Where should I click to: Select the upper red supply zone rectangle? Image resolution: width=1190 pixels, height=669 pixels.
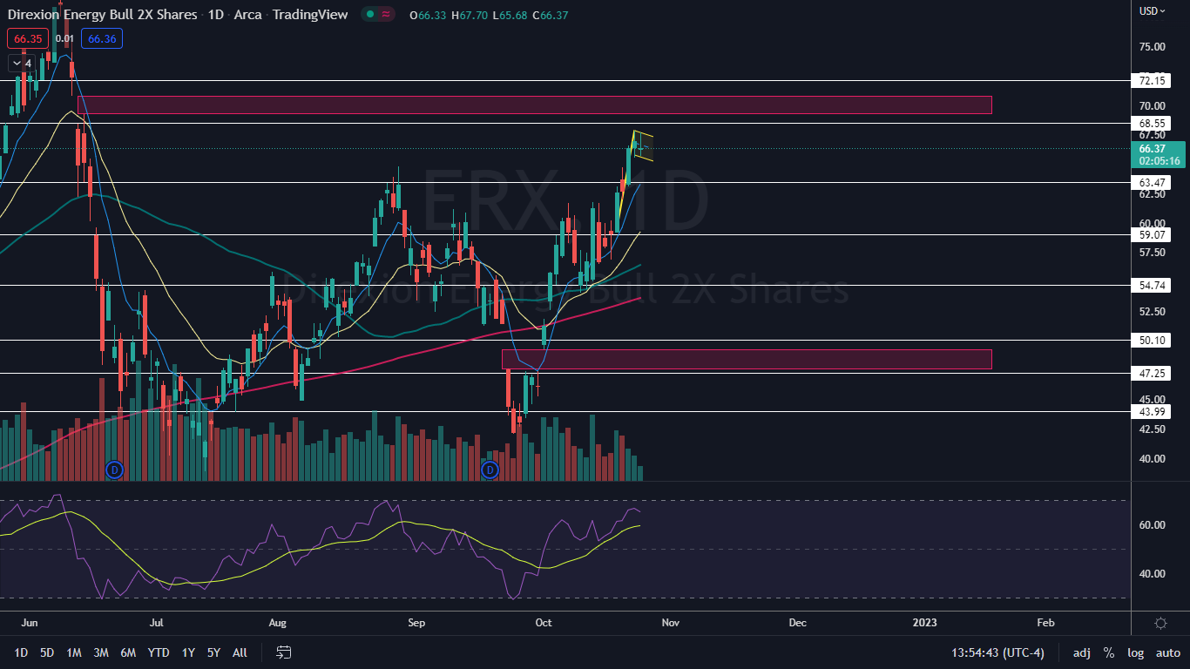(x=534, y=105)
